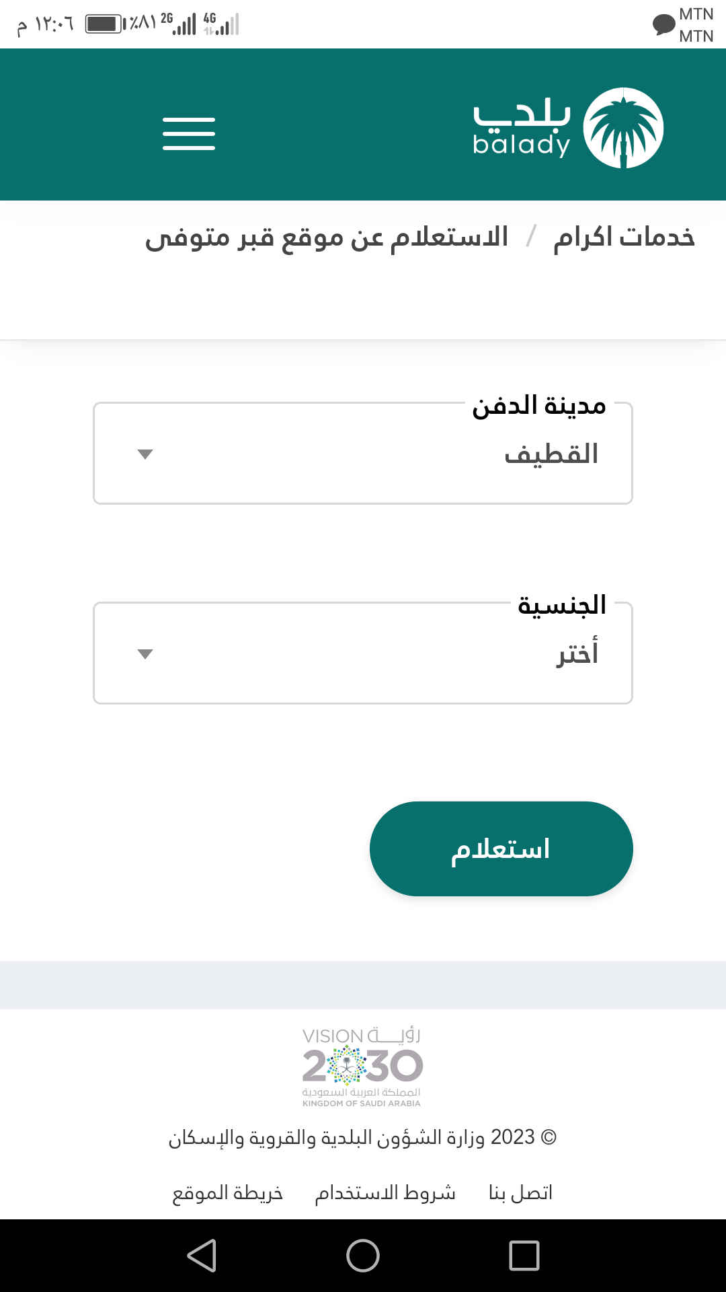Open recent apps with square button

pyautogui.click(x=524, y=1256)
